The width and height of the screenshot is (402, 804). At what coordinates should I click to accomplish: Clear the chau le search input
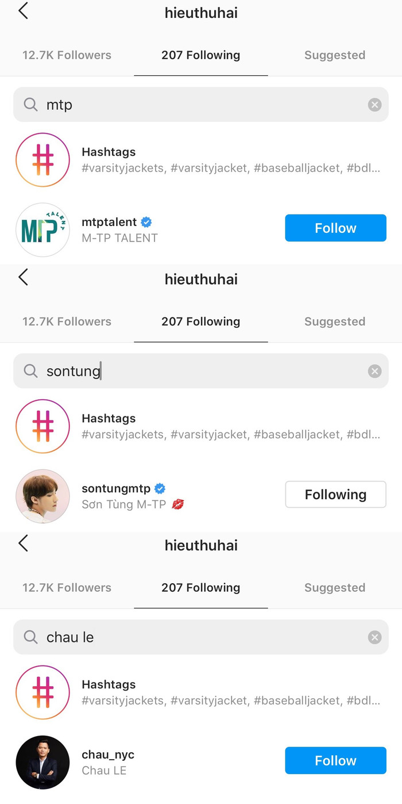click(x=374, y=637)
